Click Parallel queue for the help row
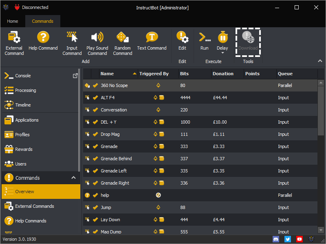 point(285,195)
